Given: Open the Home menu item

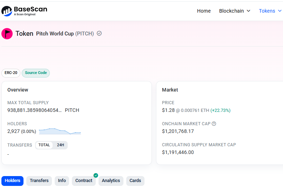Looking at the screenshot, I should [204, 11].
